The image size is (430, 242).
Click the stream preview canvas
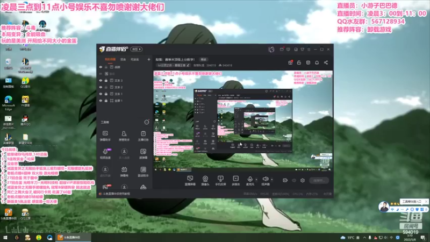pos(243,121)
